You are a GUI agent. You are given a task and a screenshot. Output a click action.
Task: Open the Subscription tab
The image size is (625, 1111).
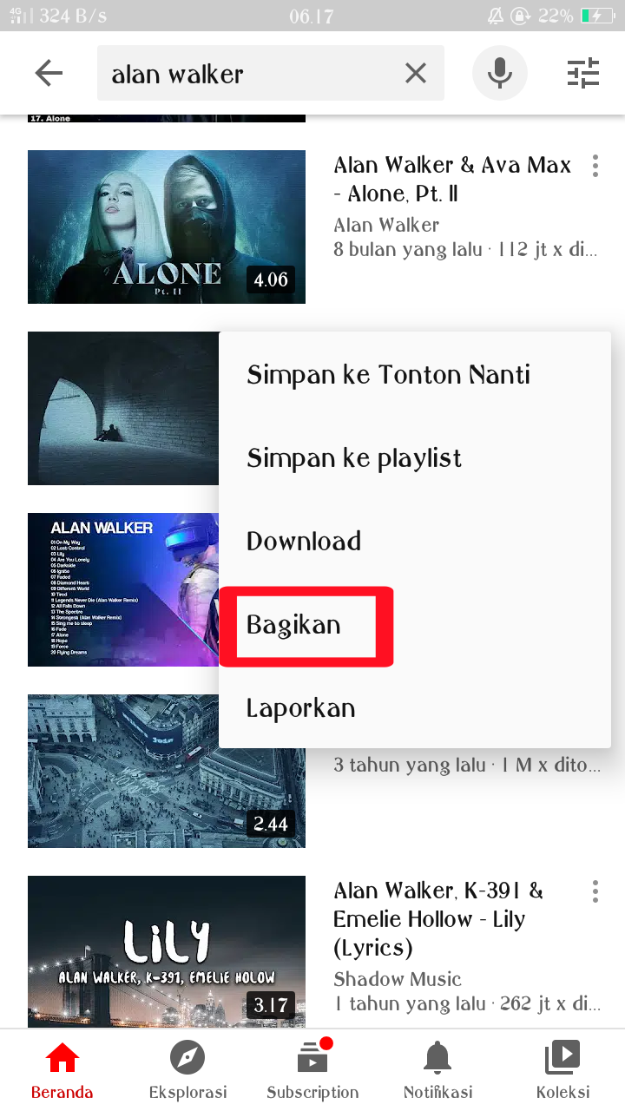[312, 1071]
